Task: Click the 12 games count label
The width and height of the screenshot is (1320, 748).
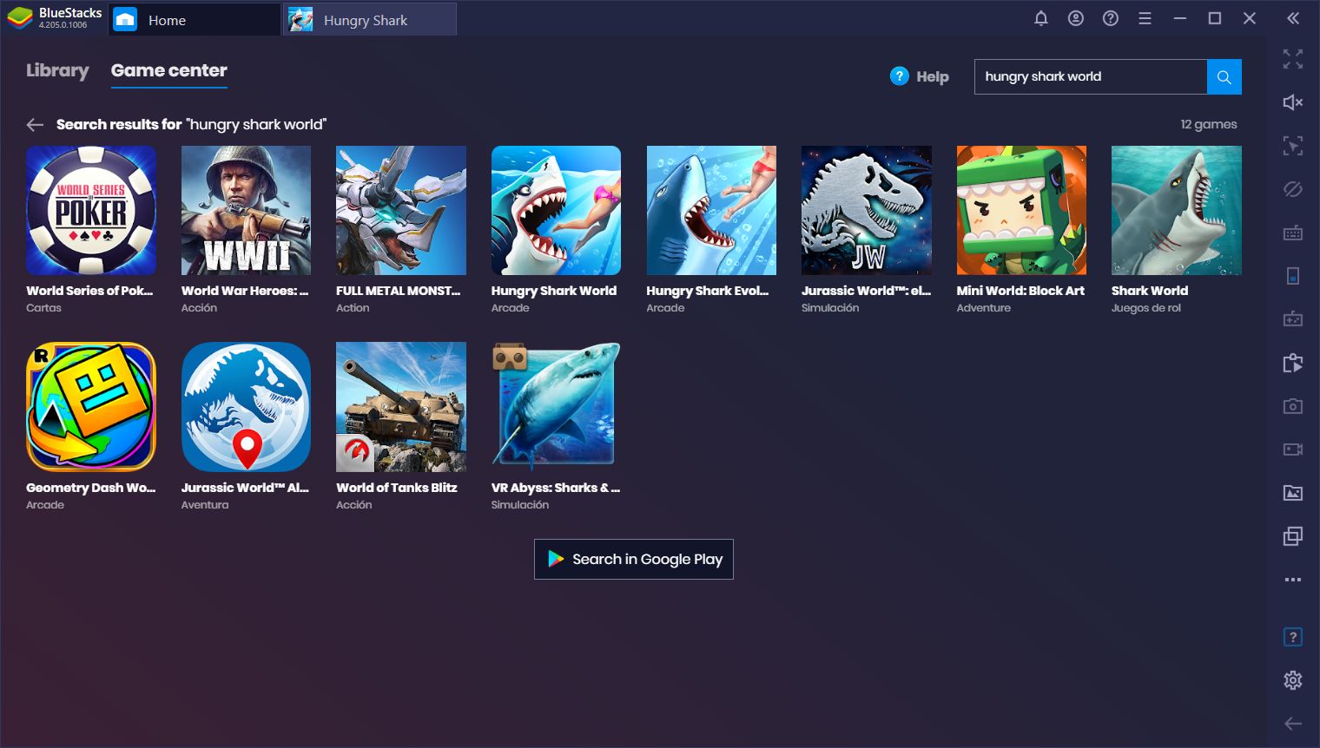Action: (1209, 124)
